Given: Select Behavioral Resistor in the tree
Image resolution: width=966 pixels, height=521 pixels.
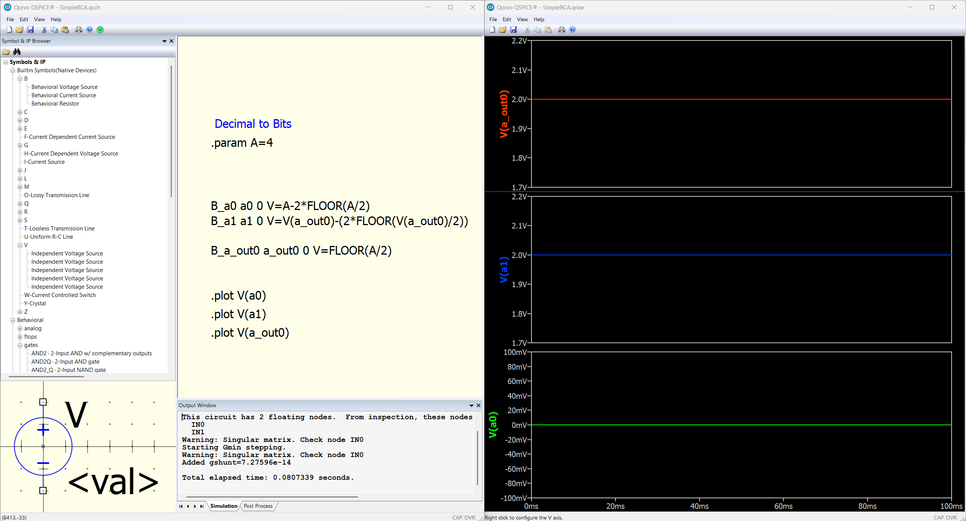Looking at the screenshot, I should [55, 104].
